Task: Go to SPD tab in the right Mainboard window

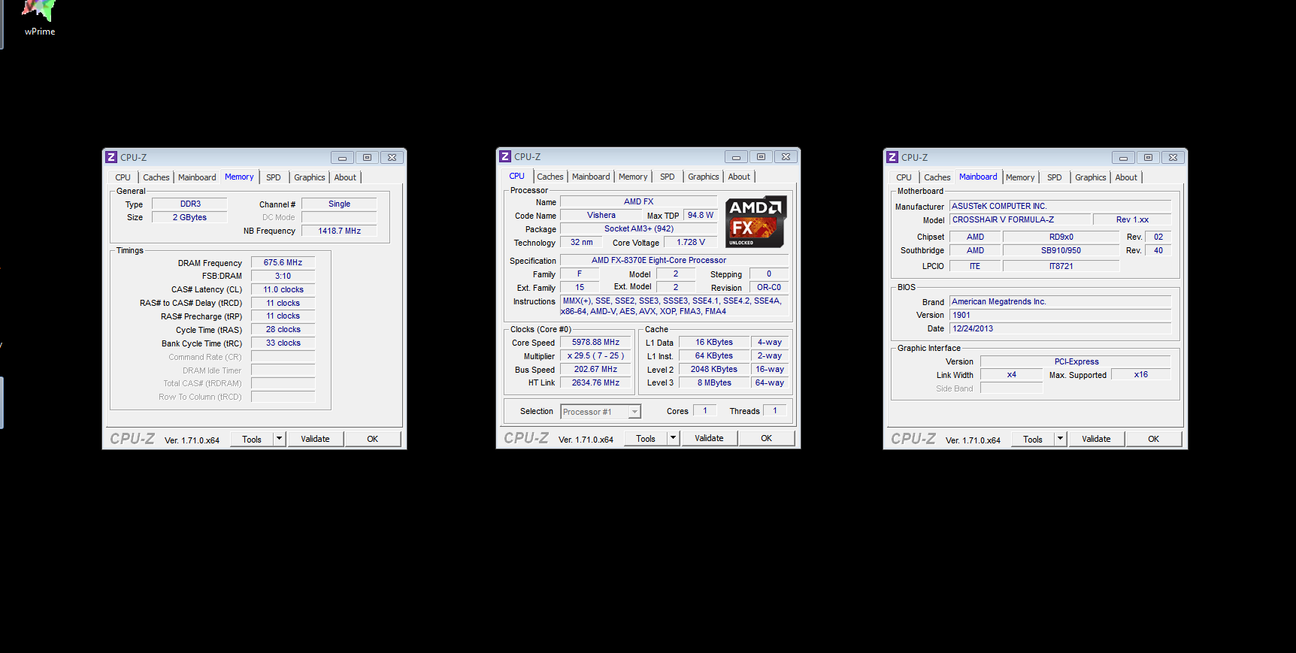Action: tap(1055, 177)
